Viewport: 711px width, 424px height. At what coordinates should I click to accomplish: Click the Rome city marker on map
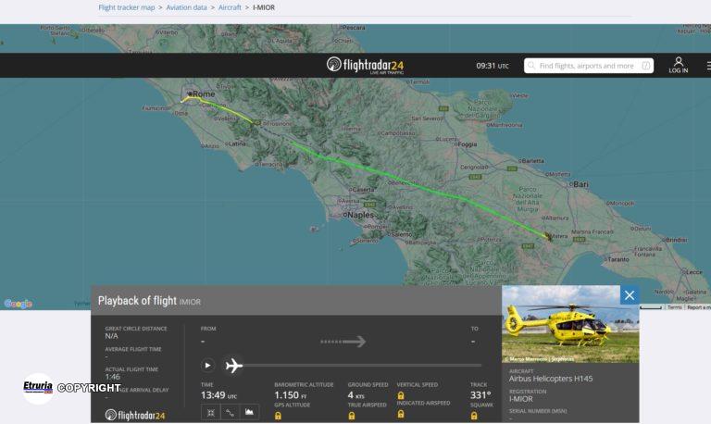pos(190,94)
